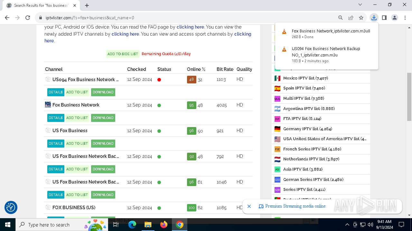This screenshot has width=412, height=231.
Task: Open DETAILS for the 792 bit rate backup channel
Action: pos(56,169)
